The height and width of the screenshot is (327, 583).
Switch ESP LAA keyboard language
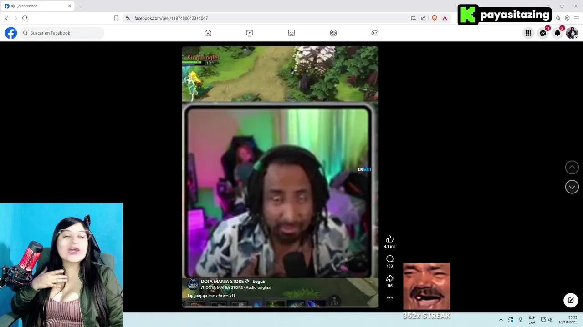coord(532,320)
